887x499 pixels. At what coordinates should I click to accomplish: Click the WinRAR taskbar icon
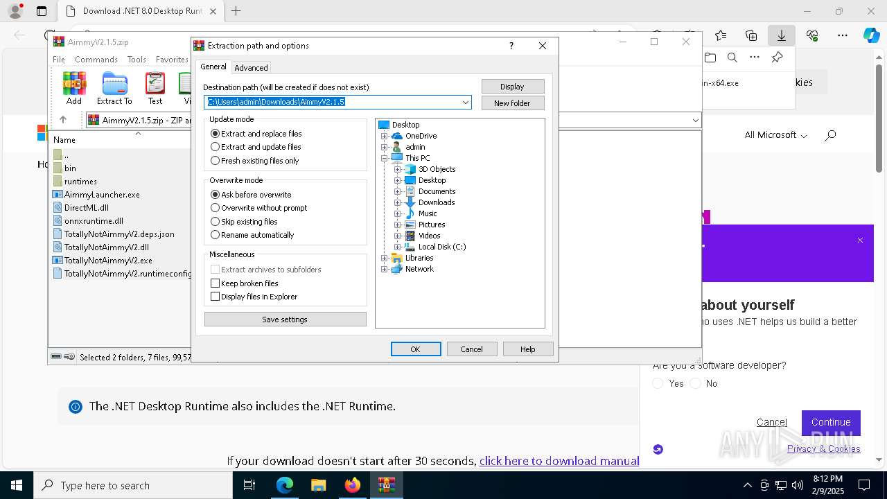(387, 485)
